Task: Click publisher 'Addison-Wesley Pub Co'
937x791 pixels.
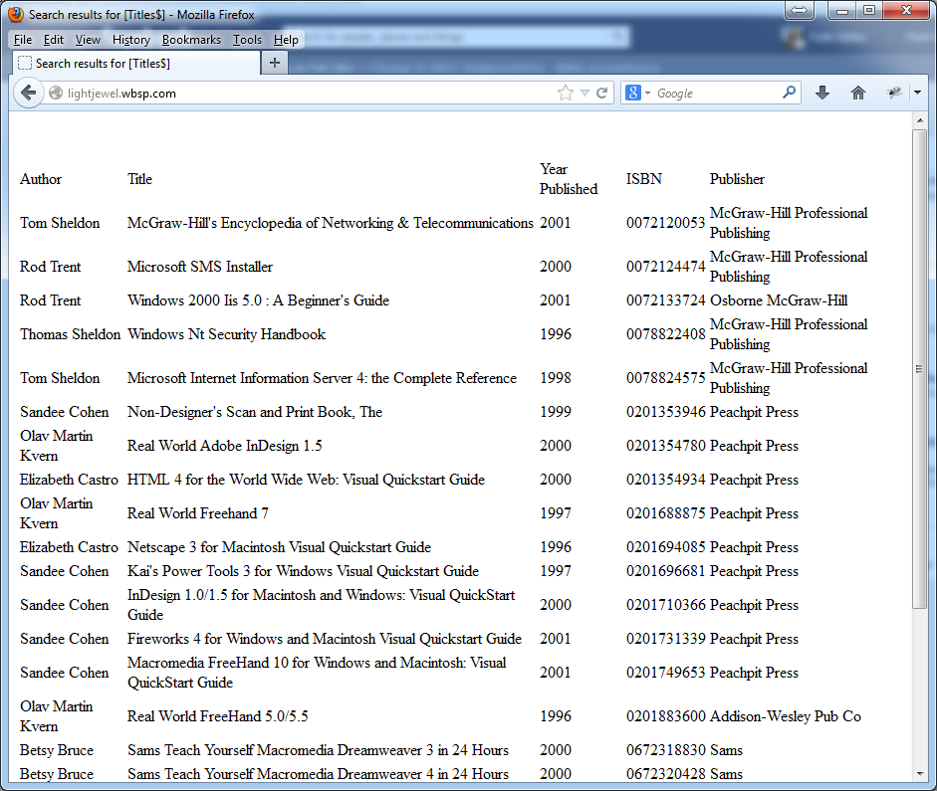Action: [x=786, y=716]
